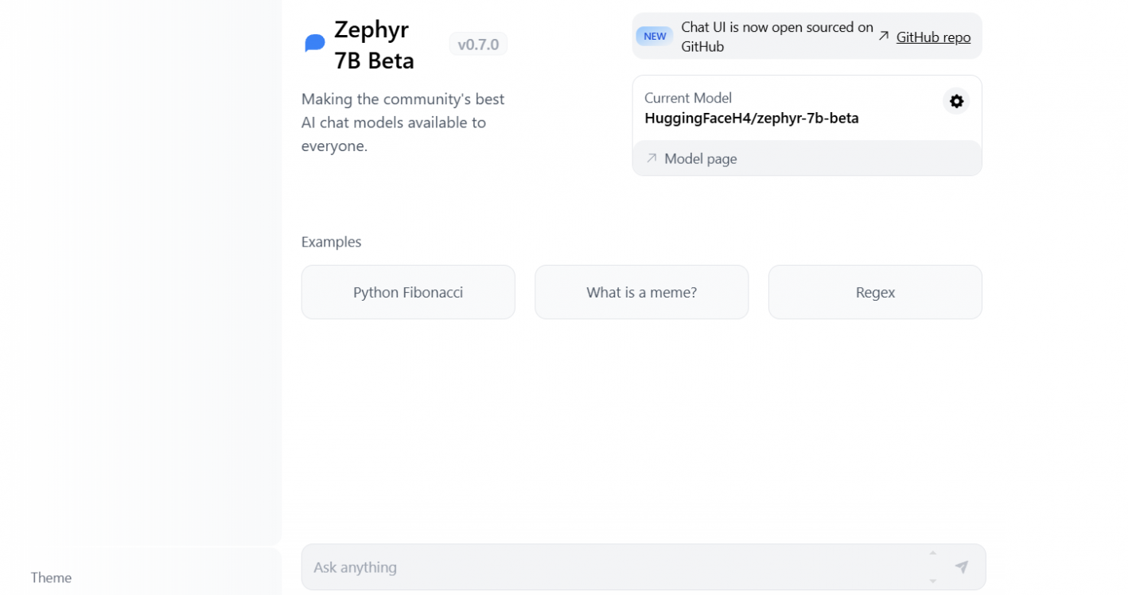Click the NEW badge in announcement banner
1128x595 pixels.
(x=655, y=36)
